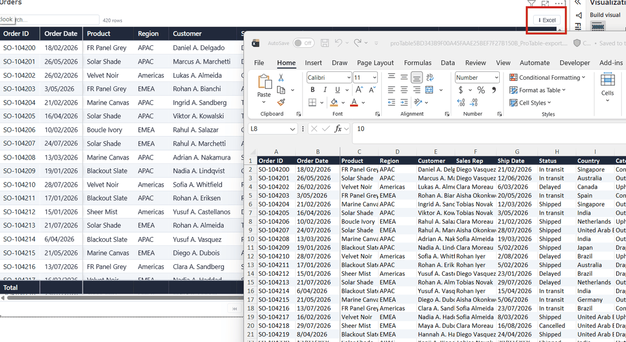Click the Borders icon in Font group
626x342 pixels.
tap(312, 103)
